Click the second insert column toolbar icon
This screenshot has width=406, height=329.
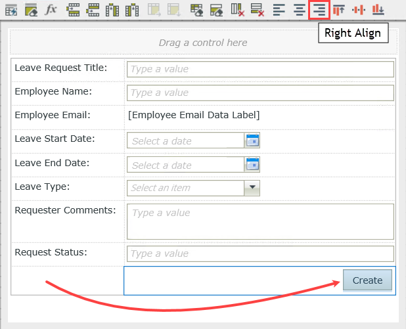tap(132, 10)
